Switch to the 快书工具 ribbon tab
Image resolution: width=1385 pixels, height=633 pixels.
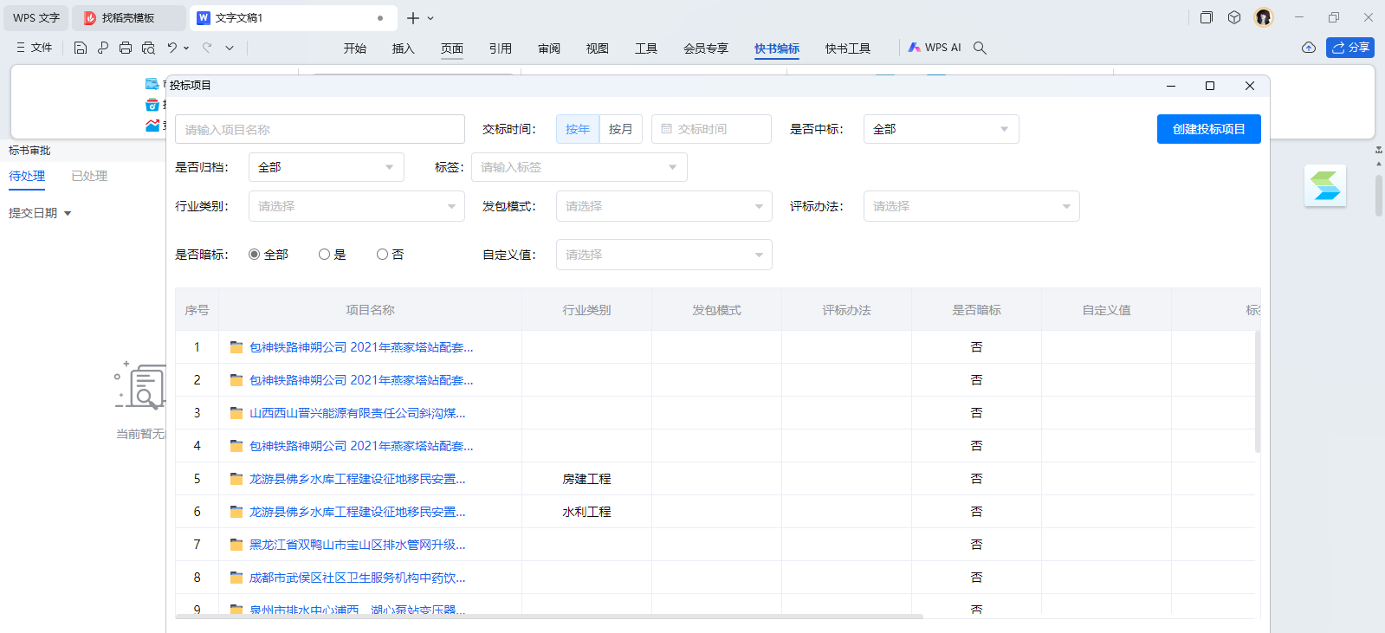(x=847, y=48)
